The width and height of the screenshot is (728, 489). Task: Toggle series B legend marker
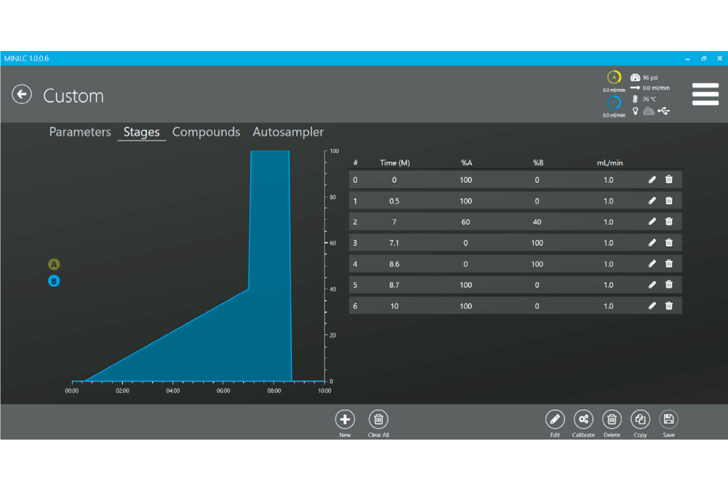54,281
